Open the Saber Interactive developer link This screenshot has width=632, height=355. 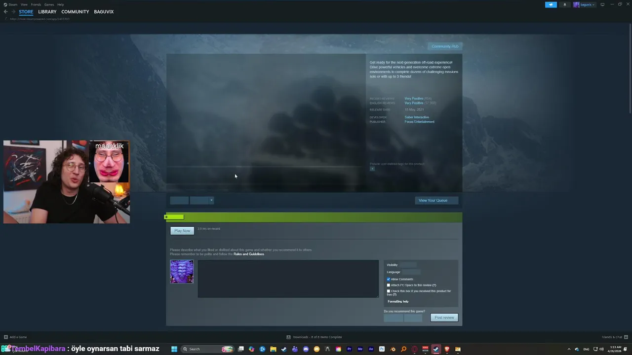pyautogui.click(x=417, y=117)
